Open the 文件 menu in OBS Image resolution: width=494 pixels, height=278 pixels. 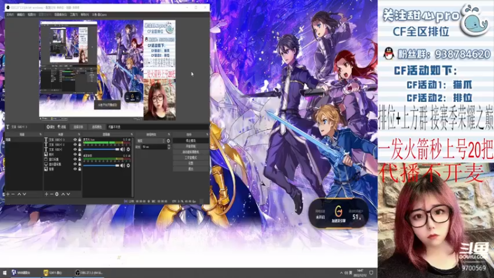(10, 14)
